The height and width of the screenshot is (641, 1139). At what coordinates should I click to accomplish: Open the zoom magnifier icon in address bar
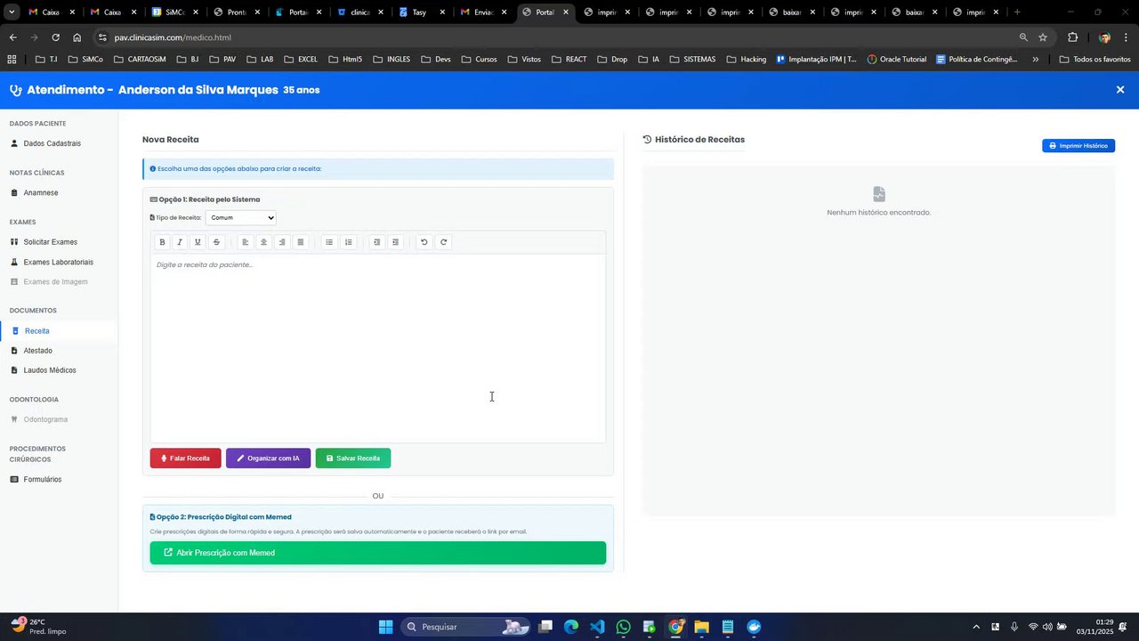1023,37
